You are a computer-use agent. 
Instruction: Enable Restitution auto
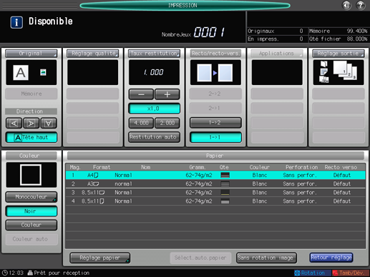154,137
